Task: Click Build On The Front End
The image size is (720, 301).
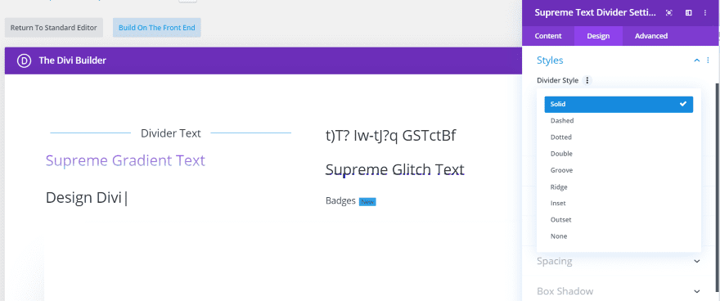Action: click(x=157, y=28)
